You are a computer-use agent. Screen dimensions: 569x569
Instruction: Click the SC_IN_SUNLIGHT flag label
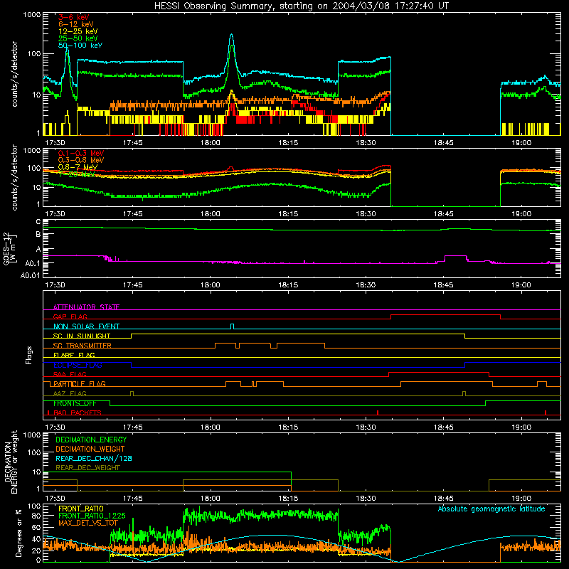tap(82, 336)
